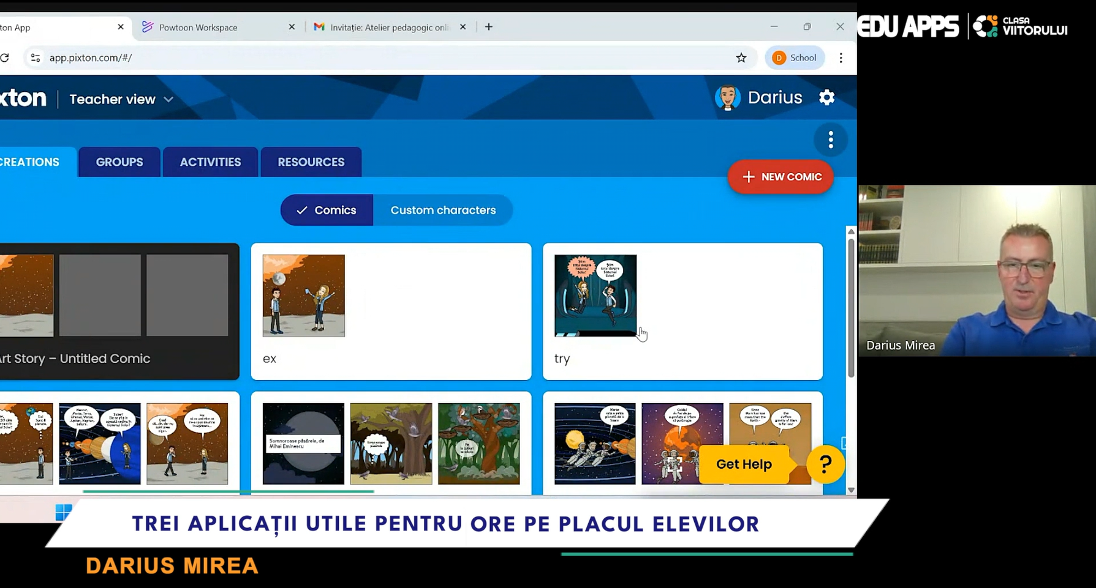Toggle the Comics filter
This screenshot has width=1096, height=588.
pos(327,210)
